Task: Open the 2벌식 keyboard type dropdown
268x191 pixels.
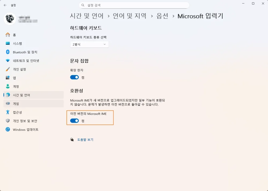Action: pos(89,44)
